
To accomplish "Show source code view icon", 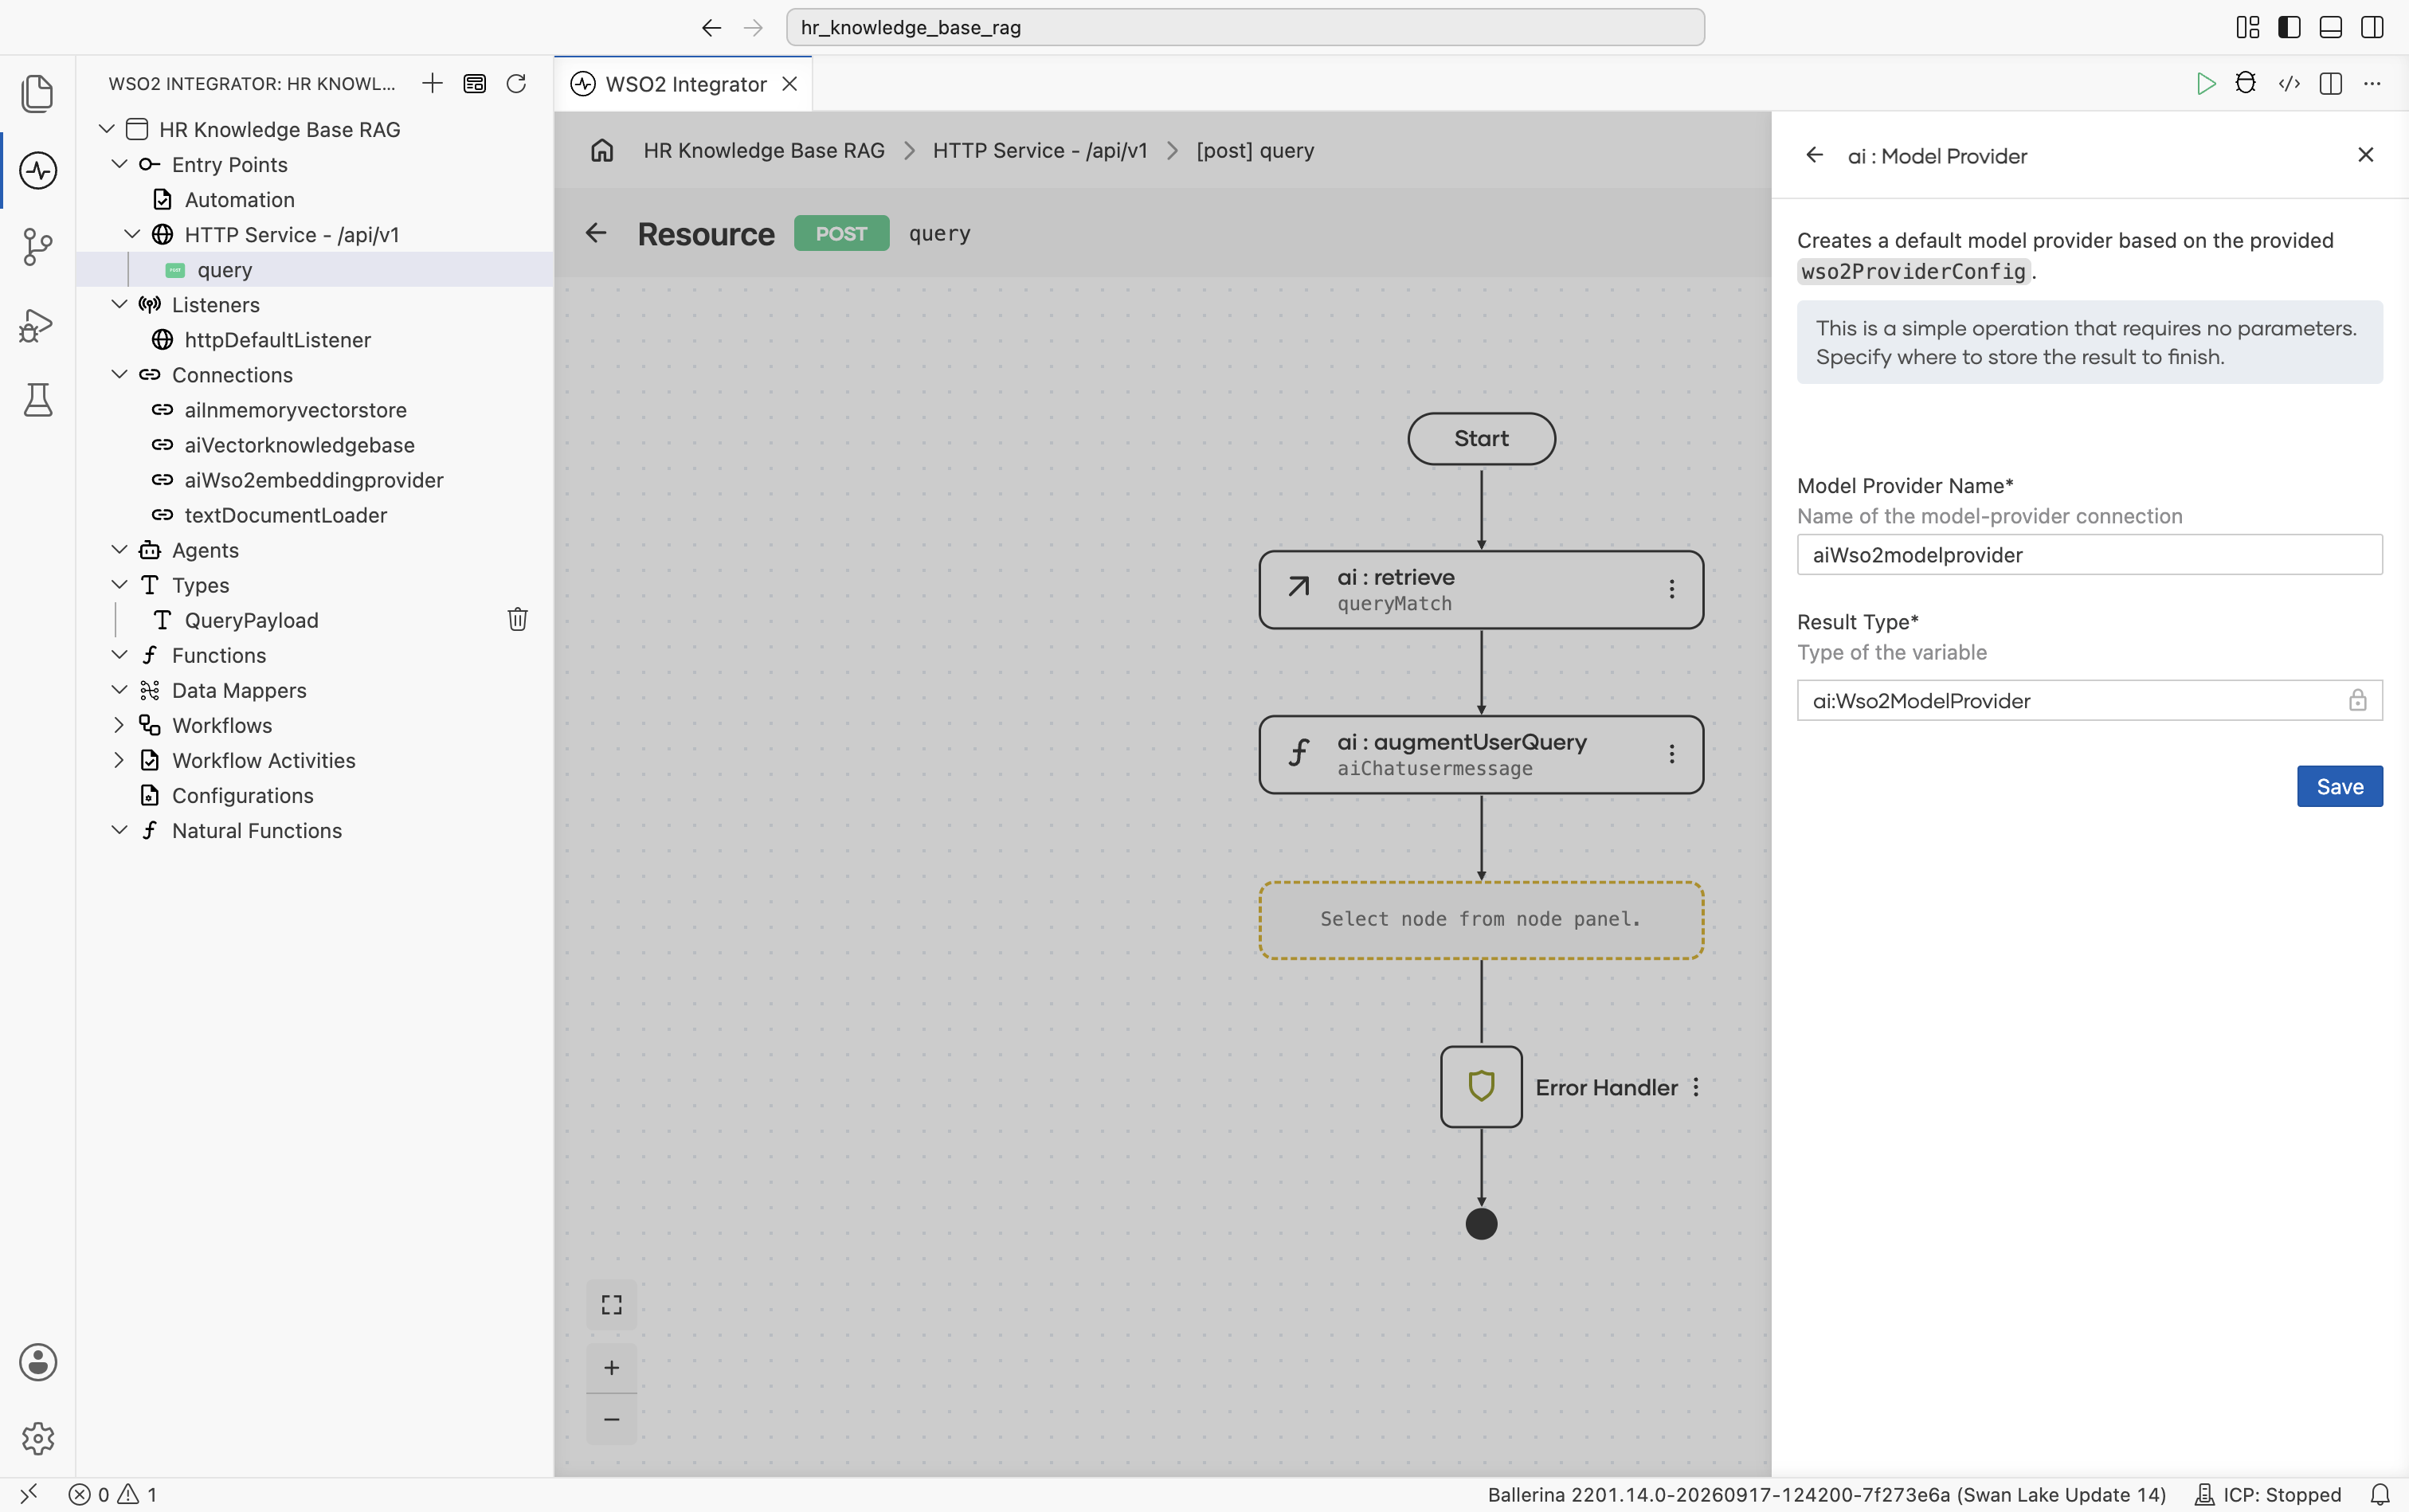I will point(2289,84).
